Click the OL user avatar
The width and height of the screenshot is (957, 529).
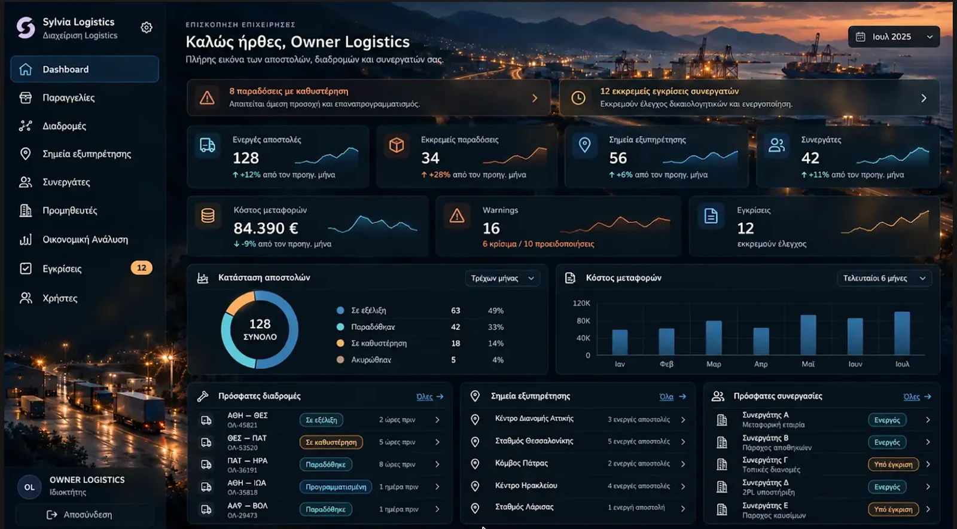click(29, 487)
